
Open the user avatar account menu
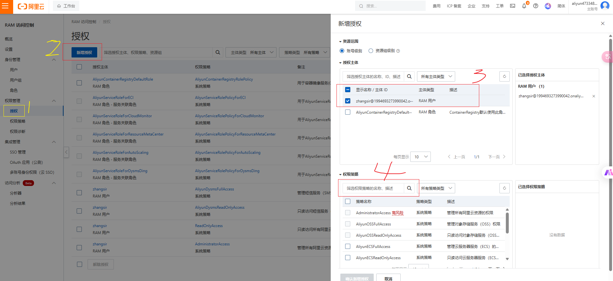point(605,5)
